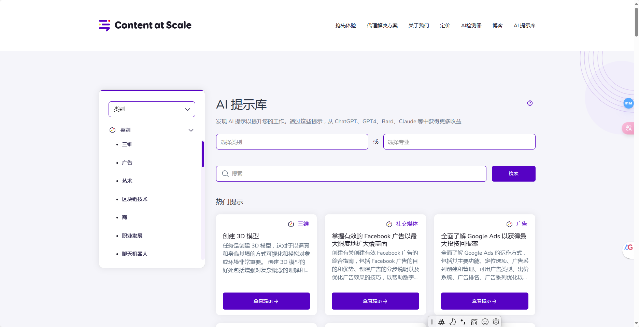639x327 pixels.
Task: Click the Content at Scale logo icon
Action: (x=104, y=25)
